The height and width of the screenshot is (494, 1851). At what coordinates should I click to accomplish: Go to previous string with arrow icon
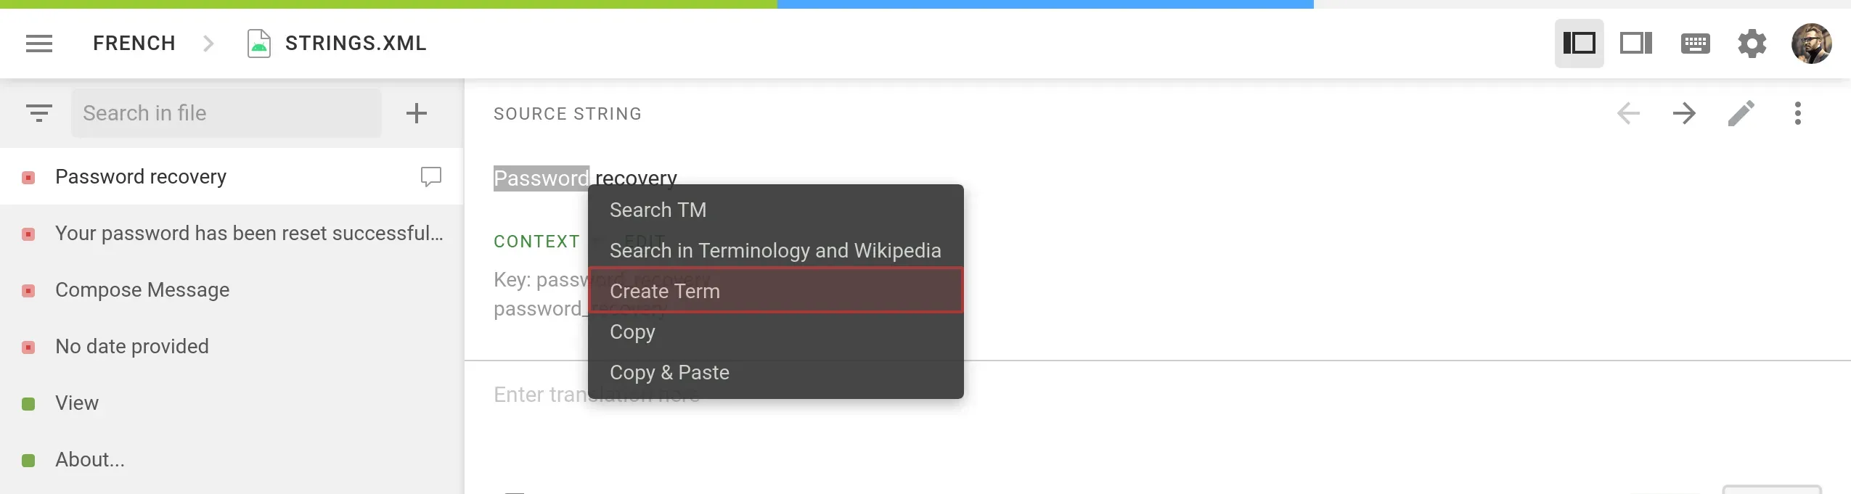(1628, 114)
